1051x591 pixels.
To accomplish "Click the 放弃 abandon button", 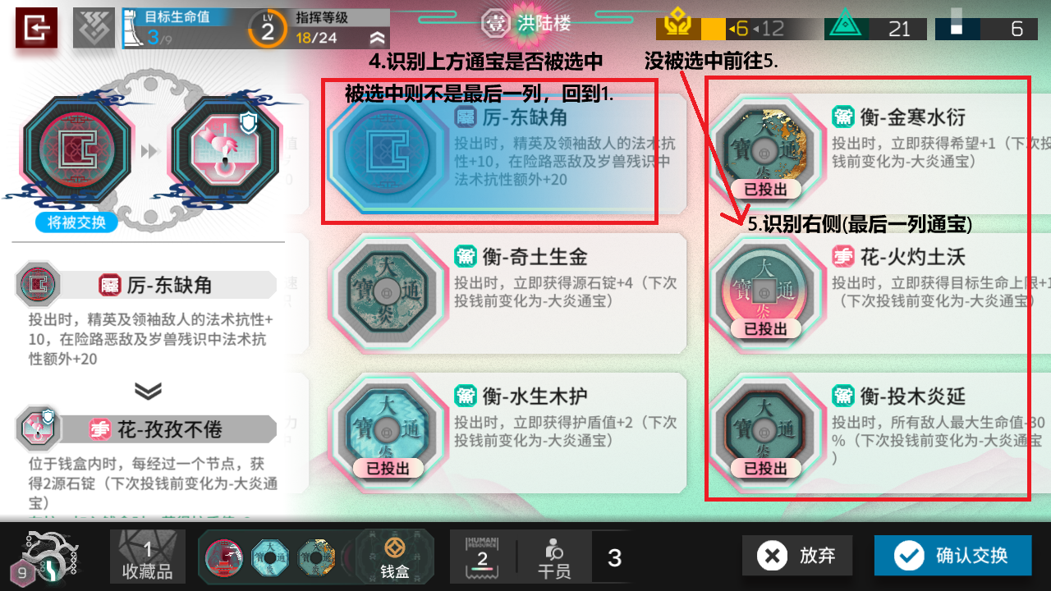I will point(797,556).
